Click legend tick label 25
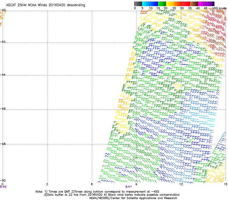This screenshot has height=200, width=228. click(x=174, y=8)
